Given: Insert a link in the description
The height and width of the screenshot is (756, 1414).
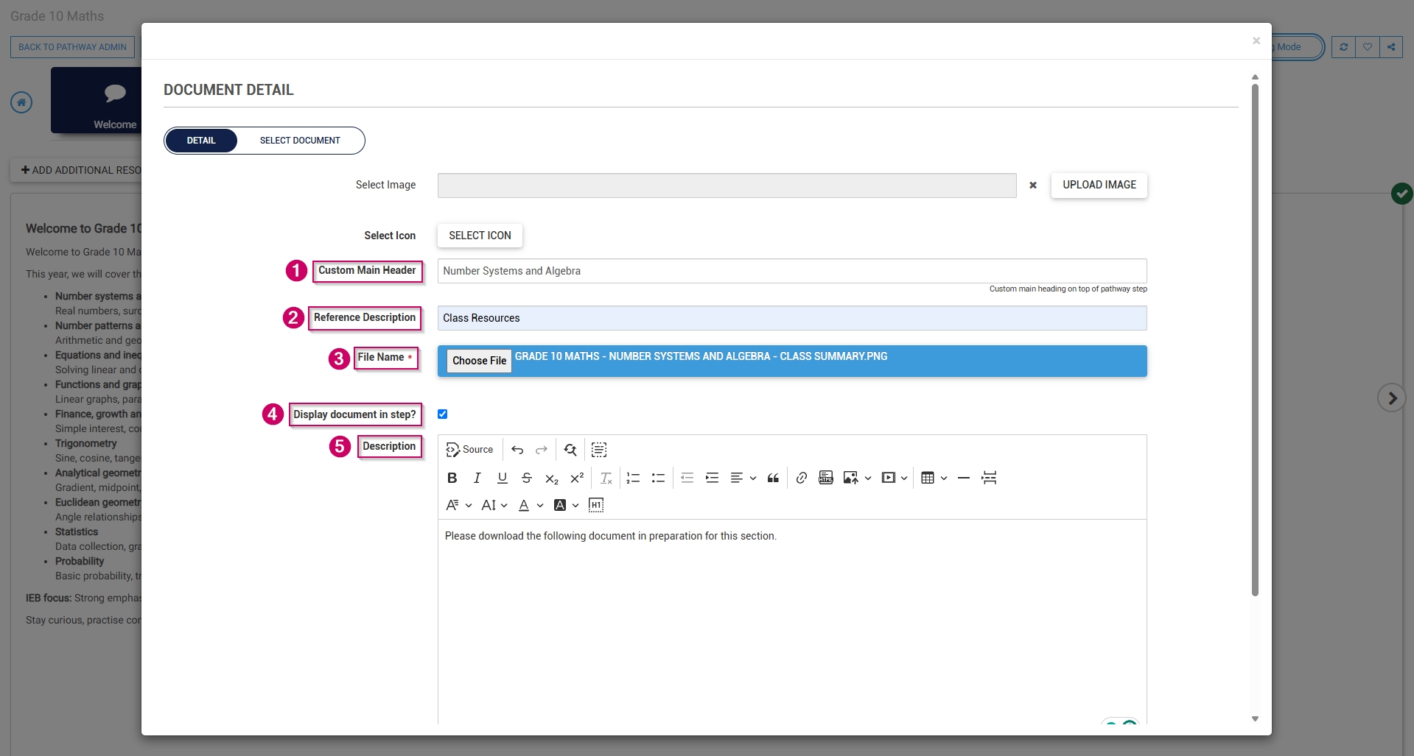Looking at the screenshot, I should 802,478.
